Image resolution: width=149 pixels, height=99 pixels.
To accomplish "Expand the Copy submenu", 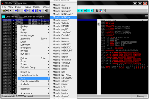I will pyautogui.click(x=34, y=29).
